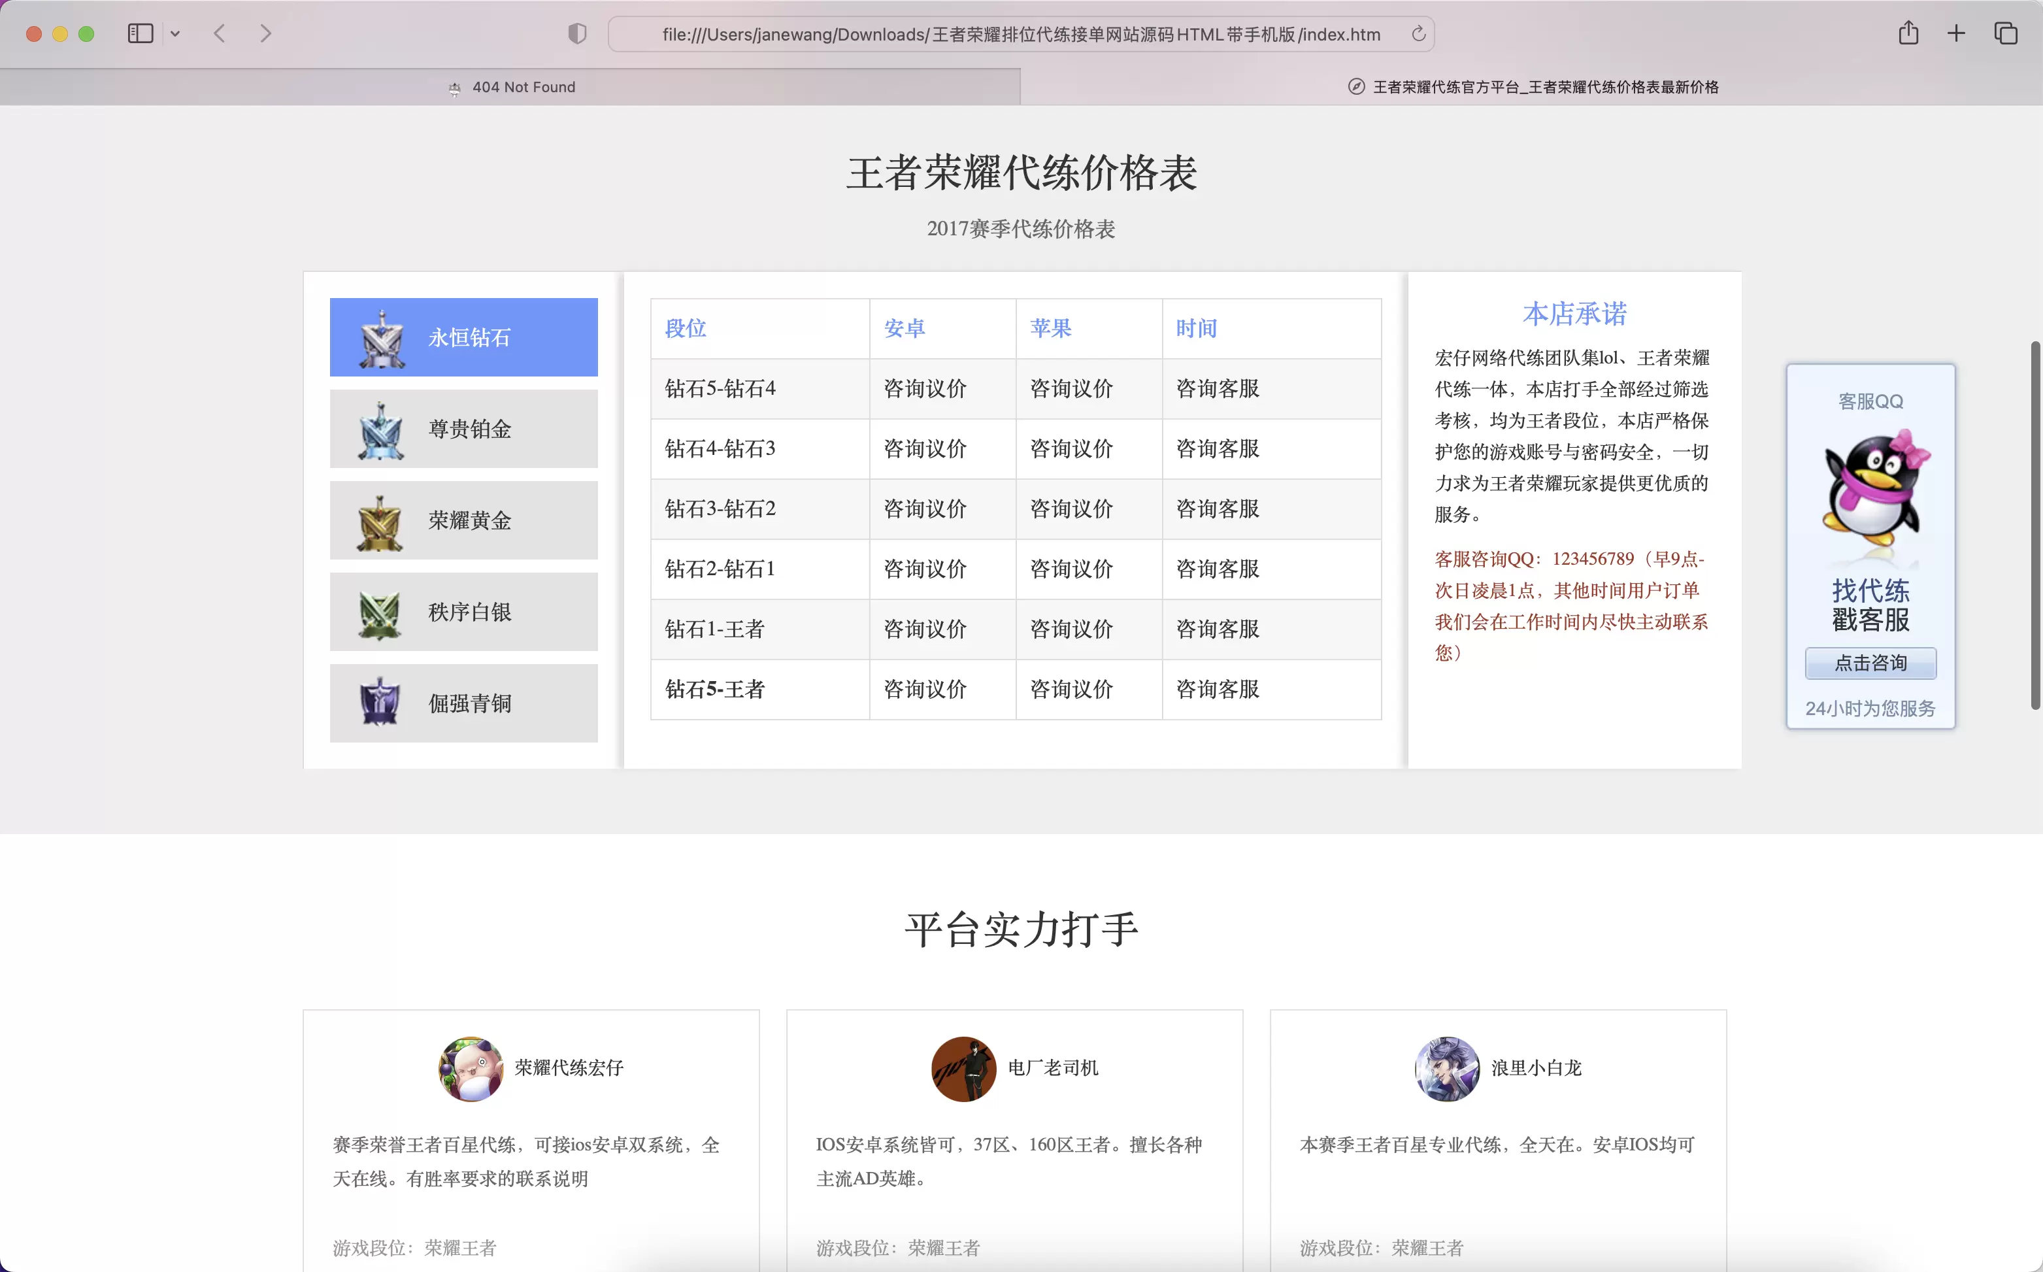Click the 电厂老司机 player name
Viewport: 2043px width, 1272px height.
click(1052, 1069)
